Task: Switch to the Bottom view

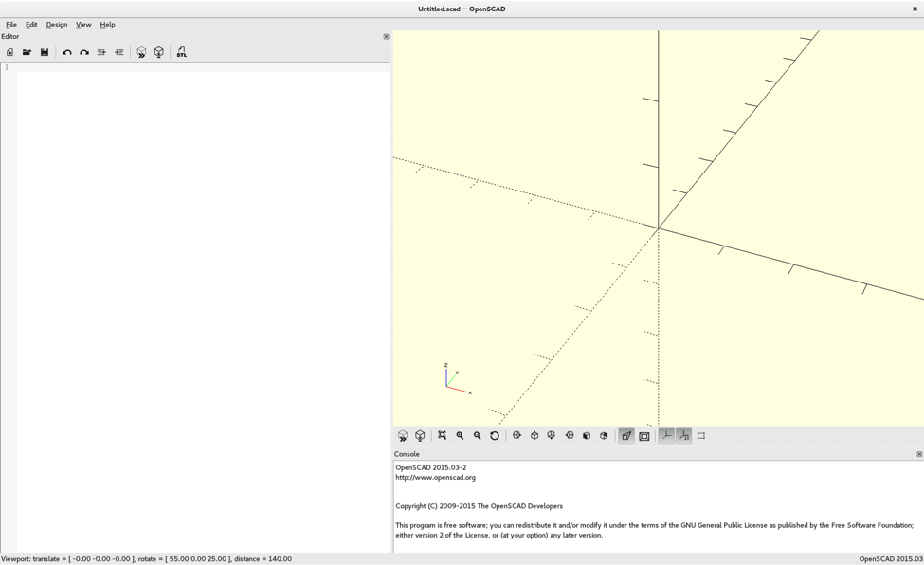Action: pos(551,436)
